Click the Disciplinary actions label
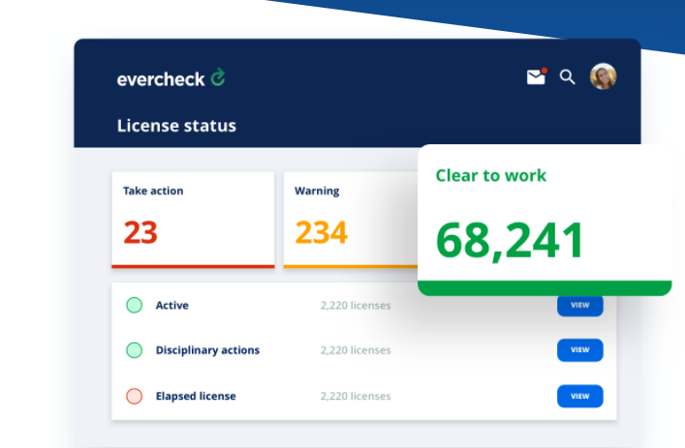The width and height of the screenshot is (685, 448). (x=207, y=350)
